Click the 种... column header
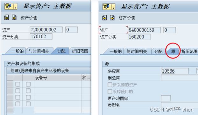 tap(86, 78)
